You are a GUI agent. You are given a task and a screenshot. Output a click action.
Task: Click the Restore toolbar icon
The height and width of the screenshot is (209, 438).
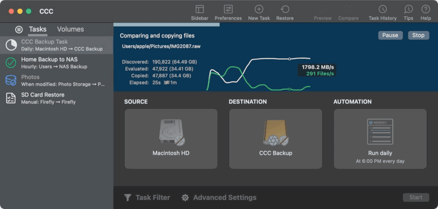pyautogui.click(x=285, y=9)
